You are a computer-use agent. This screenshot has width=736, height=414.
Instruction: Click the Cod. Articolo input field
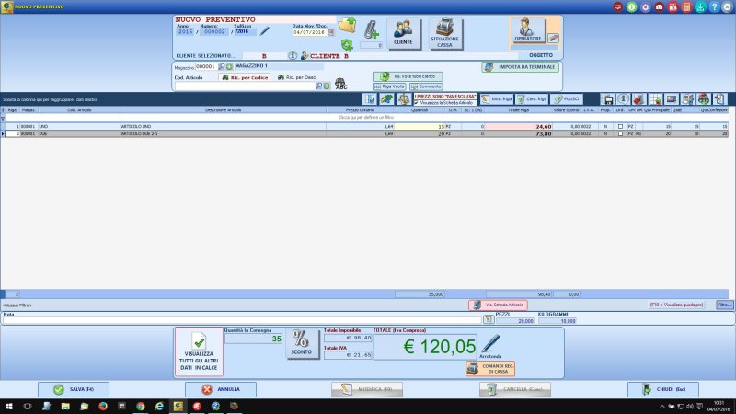pyautogui.click(x=244, y=86)
